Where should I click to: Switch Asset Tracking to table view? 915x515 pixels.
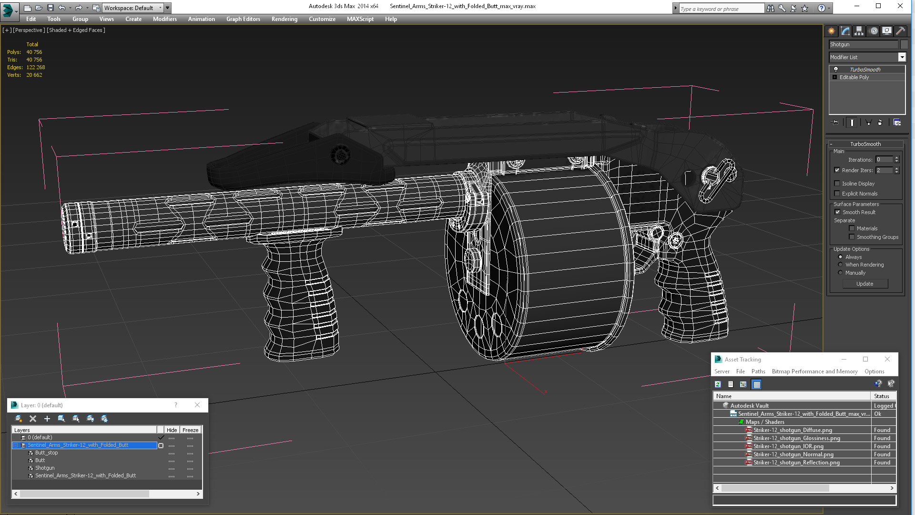757,384
